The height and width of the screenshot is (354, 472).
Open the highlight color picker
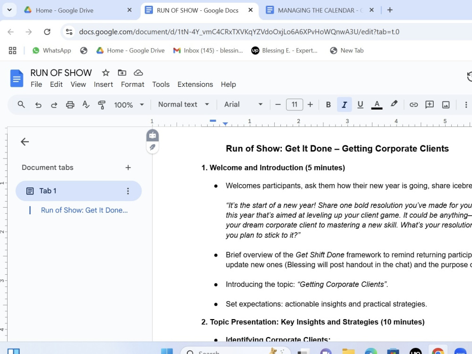[394, 104]
